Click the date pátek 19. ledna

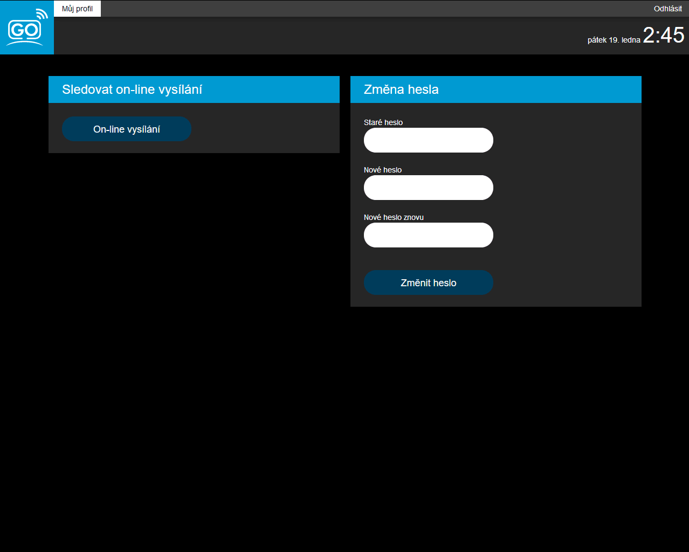(x=614, y=40)
